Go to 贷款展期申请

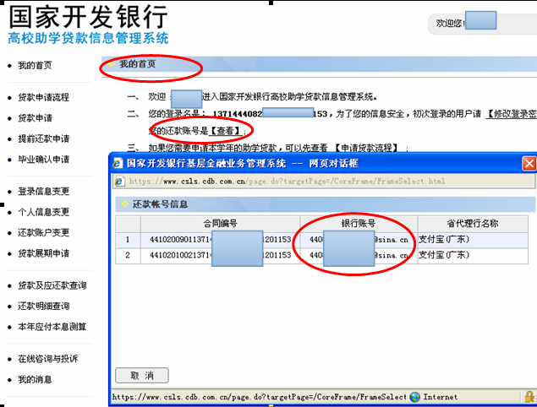[43, 253]
